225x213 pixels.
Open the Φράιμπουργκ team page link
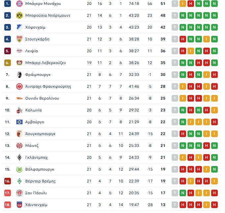38,75
